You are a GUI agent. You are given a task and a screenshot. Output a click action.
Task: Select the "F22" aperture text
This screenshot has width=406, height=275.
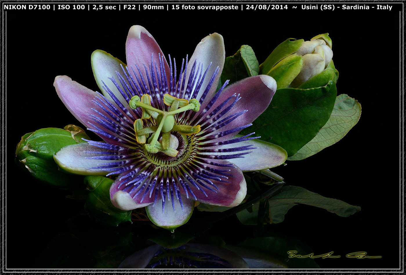[129, 7]
